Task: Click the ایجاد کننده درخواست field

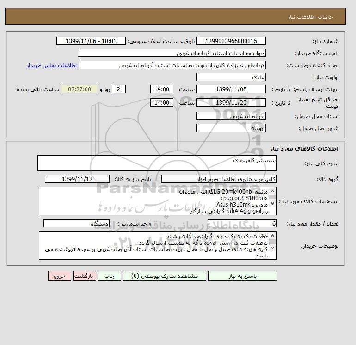Action: tap(172, 65)
